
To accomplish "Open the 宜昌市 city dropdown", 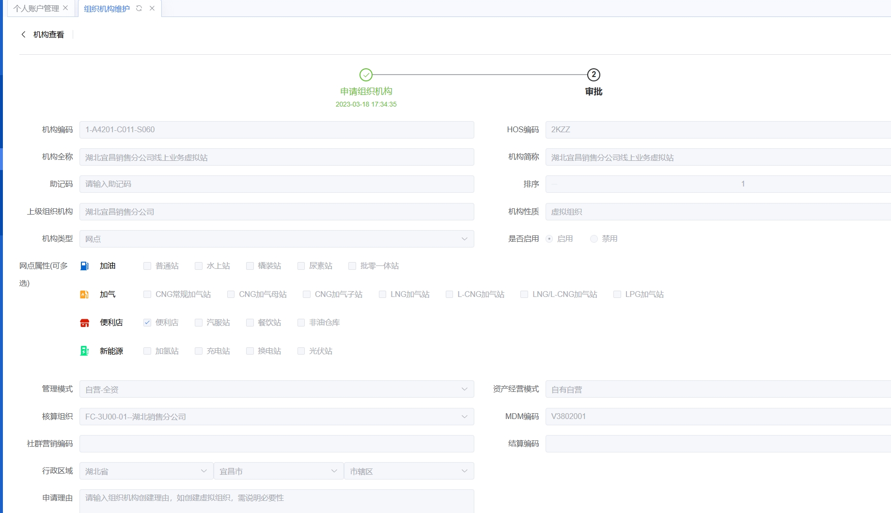I will coord(279,471).
